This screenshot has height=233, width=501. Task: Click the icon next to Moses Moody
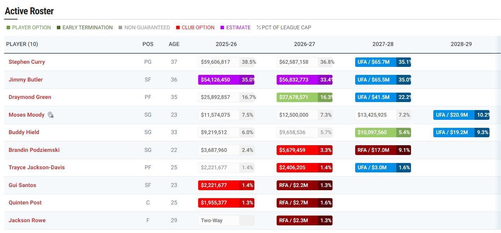point(51,115)
